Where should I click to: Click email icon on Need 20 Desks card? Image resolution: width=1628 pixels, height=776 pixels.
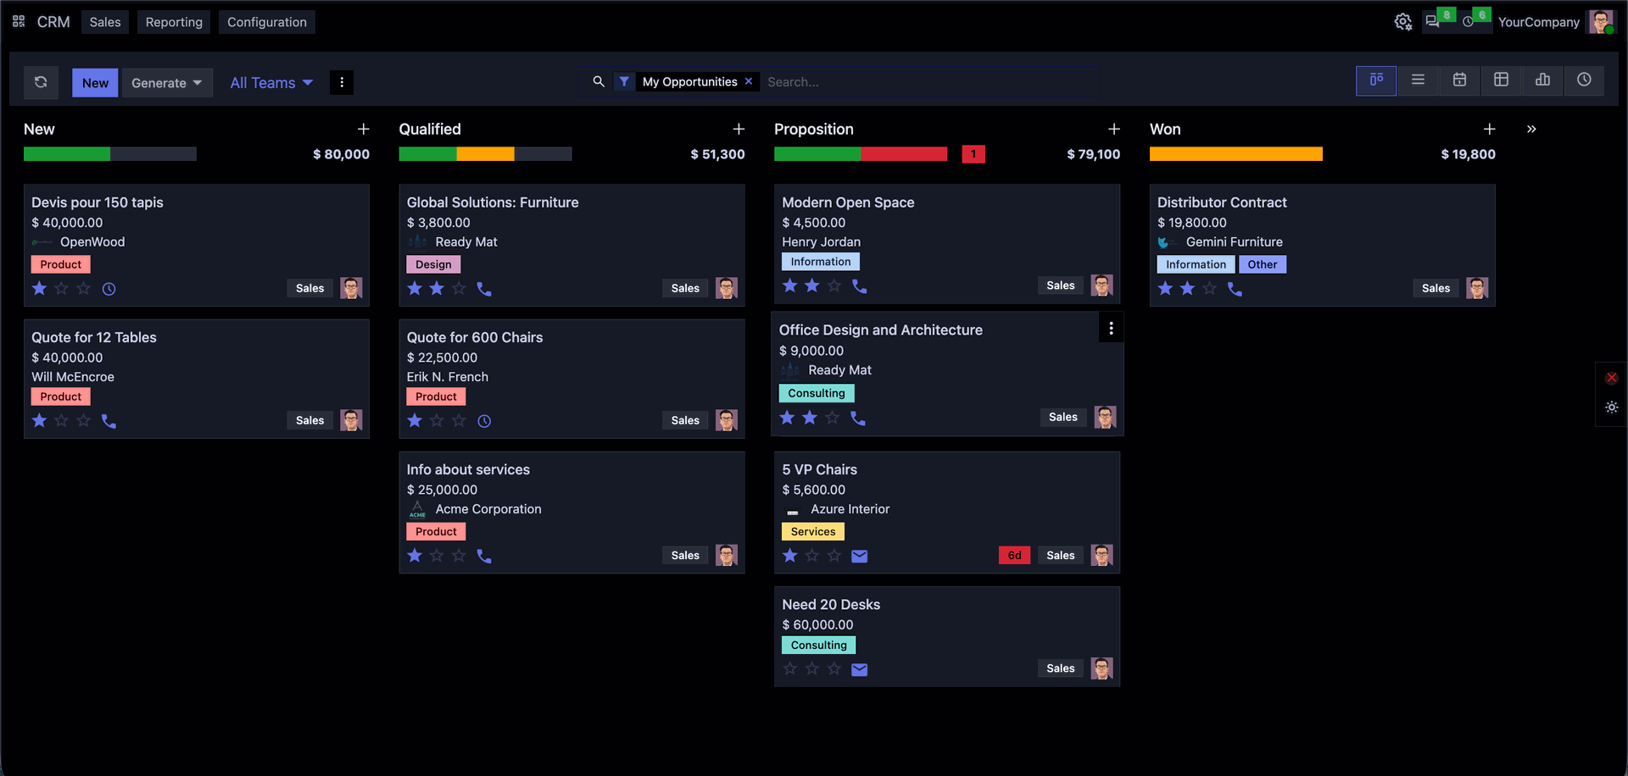[x=859, y=669]
